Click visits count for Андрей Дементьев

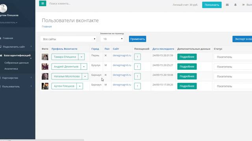(137, 67)
